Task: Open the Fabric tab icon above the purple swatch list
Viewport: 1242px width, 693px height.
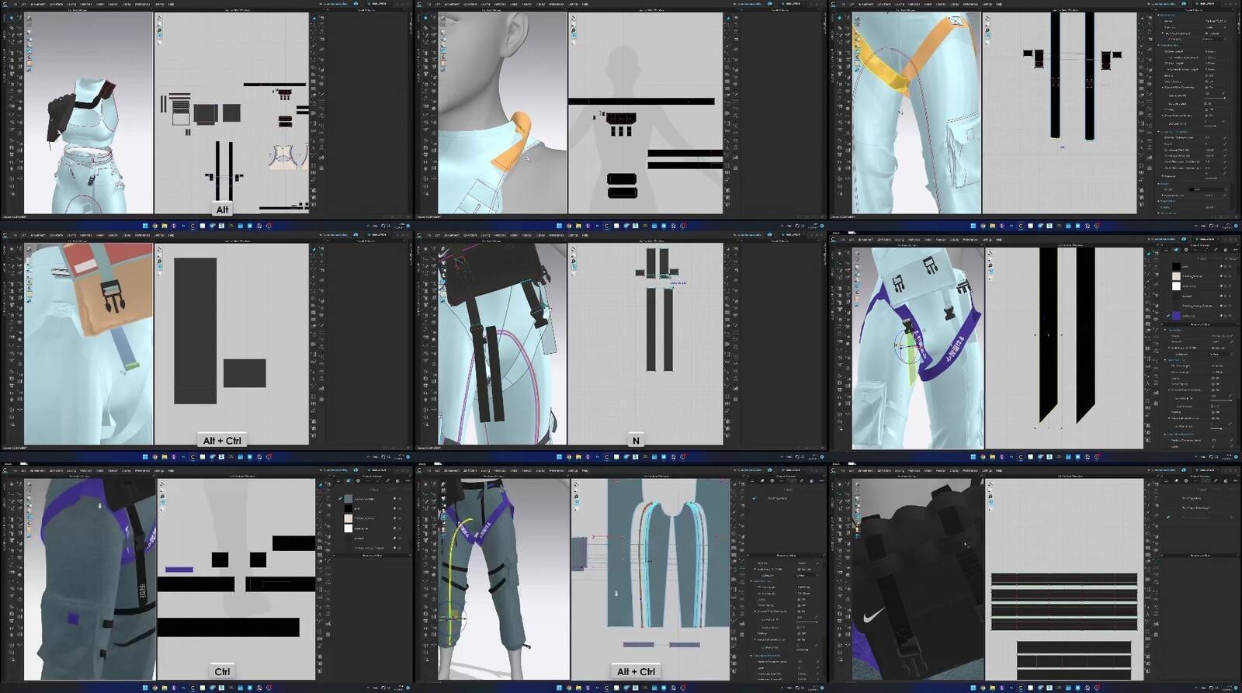Action: click(1176, 250)
